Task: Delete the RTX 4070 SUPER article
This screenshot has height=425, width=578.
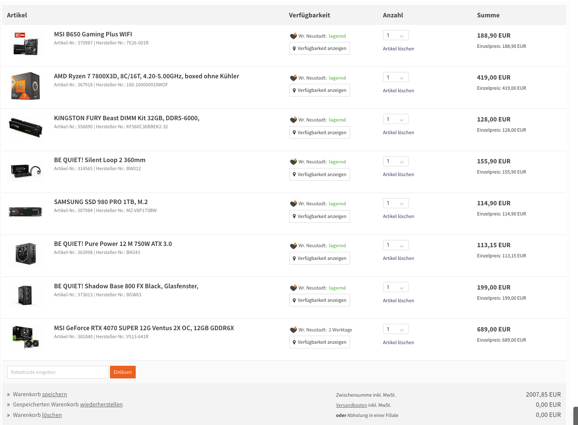Action: click(x=398, y=342)
